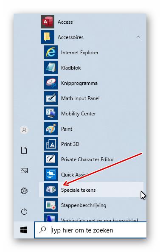Open Documents from the sidebar icon
The height and width of the screenshot is (252, 160).
point(24,150)
